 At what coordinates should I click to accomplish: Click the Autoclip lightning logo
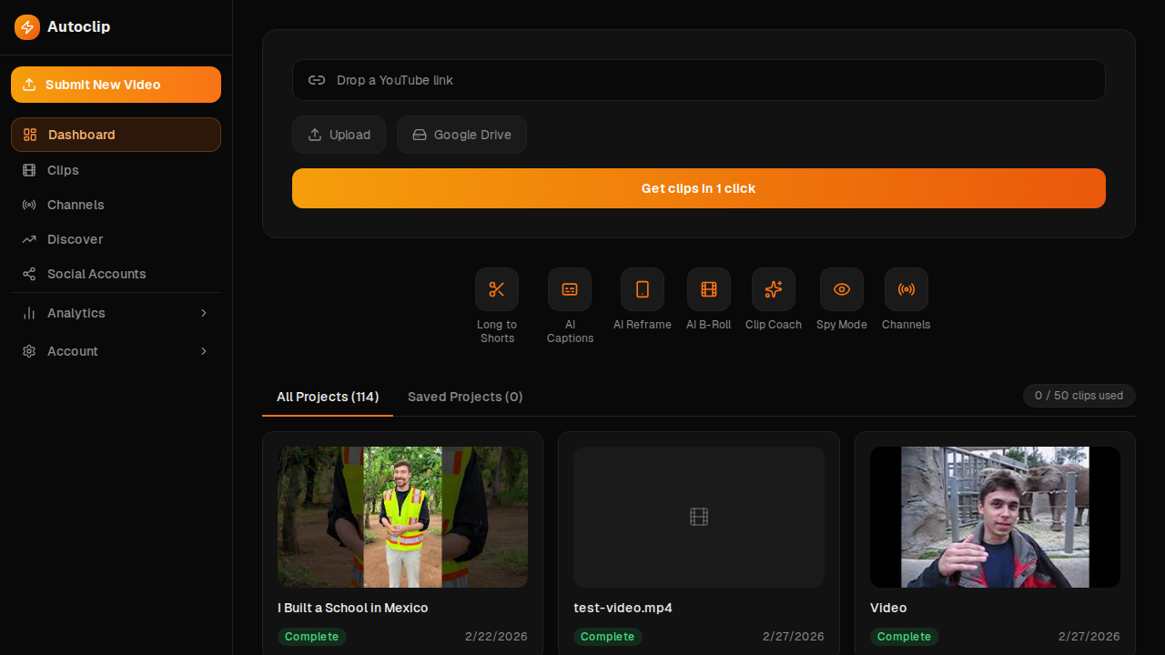(x=27, y=27)
